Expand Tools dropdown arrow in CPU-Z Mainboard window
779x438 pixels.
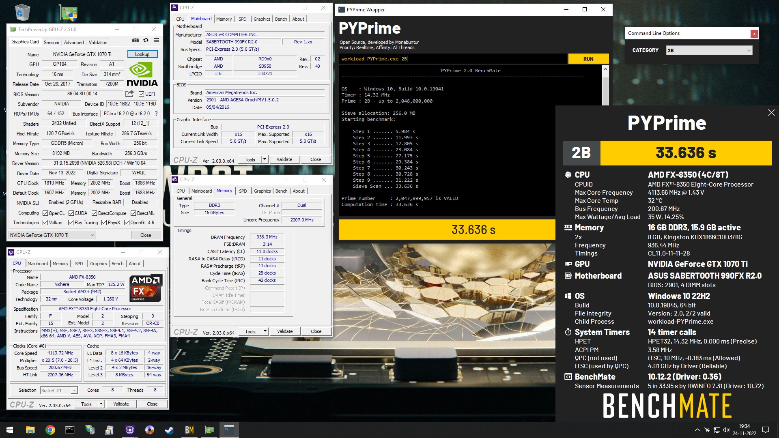(265, 159)
